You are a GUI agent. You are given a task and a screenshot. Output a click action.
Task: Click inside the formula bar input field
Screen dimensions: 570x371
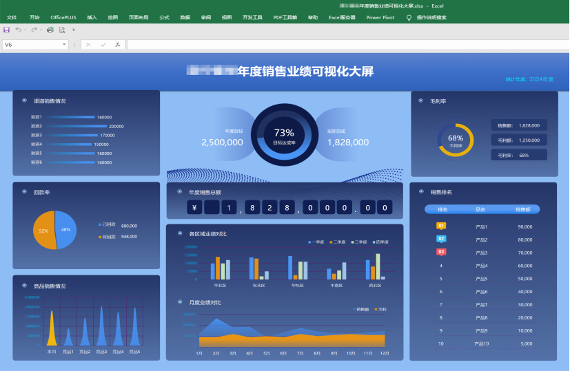345,45
